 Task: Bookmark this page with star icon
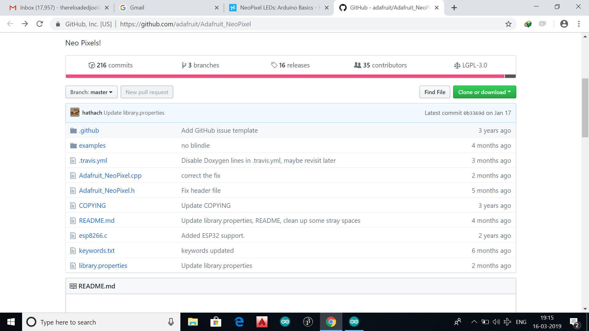coord(508,24)
